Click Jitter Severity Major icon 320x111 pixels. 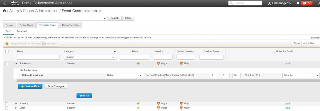point(158,108)
